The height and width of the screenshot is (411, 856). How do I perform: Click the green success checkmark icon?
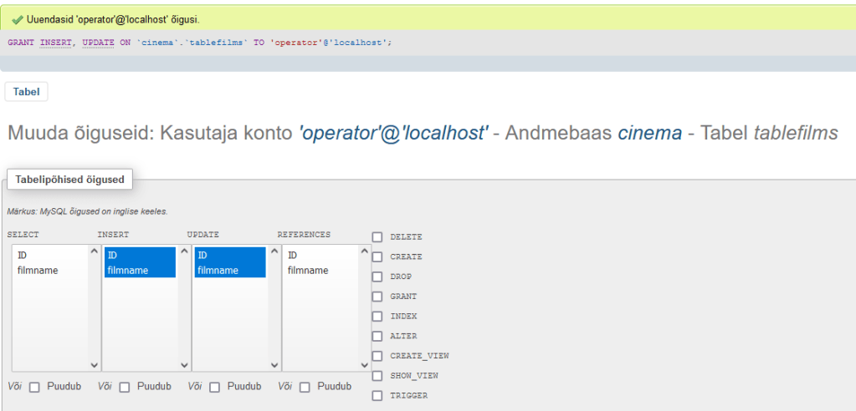pos(18,19)
